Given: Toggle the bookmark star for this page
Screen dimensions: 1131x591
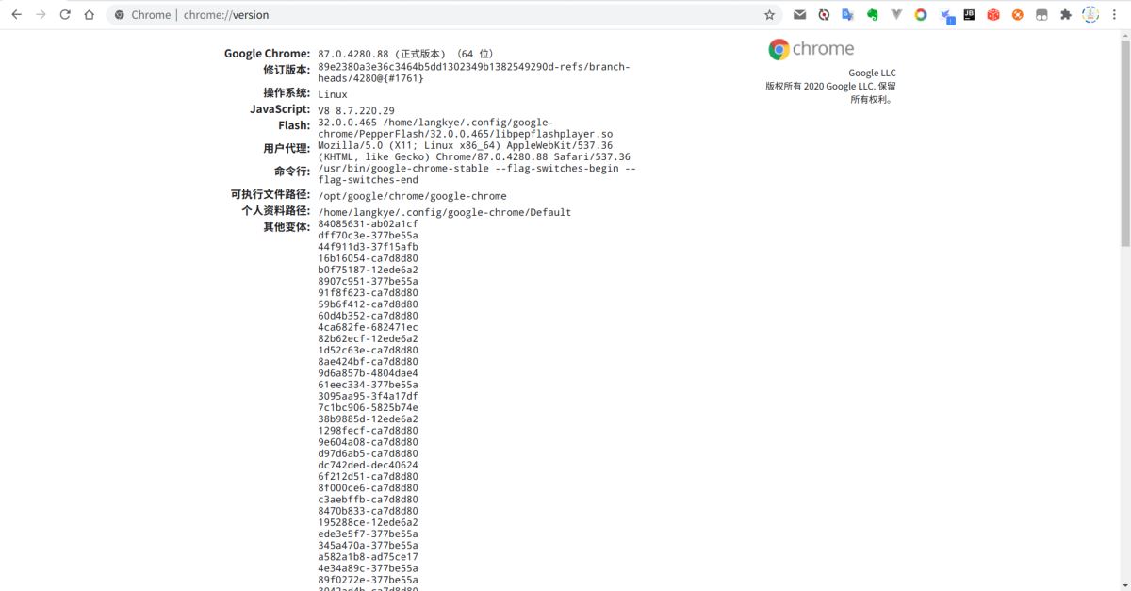Looking at the screenshot, I should [x=769, y=14].
